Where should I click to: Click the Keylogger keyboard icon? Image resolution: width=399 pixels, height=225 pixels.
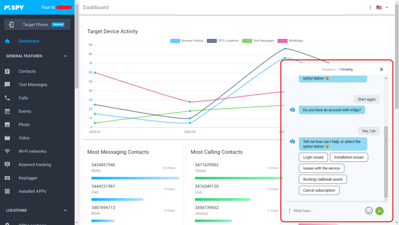tap(7, 178)
